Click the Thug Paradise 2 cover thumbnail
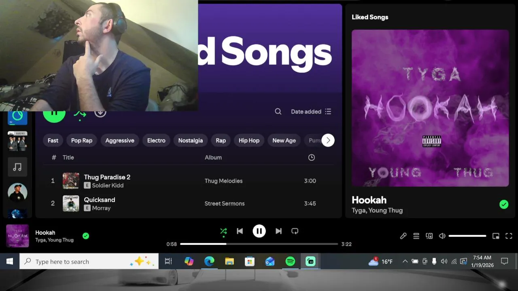The height and width of the screenshot is (291, 518). pos(71,181)
